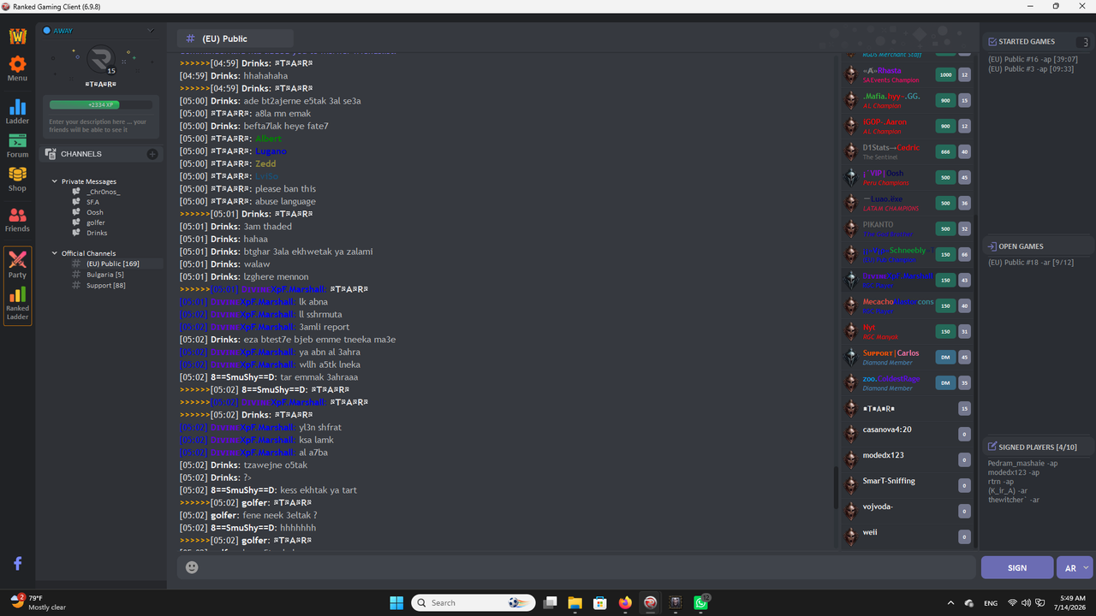
Task: Collapse the Official Channels tree
Action: [x=55, y=253]
